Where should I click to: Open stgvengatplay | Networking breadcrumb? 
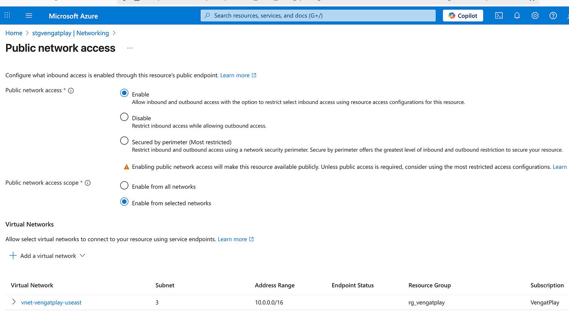pos(71,33)
